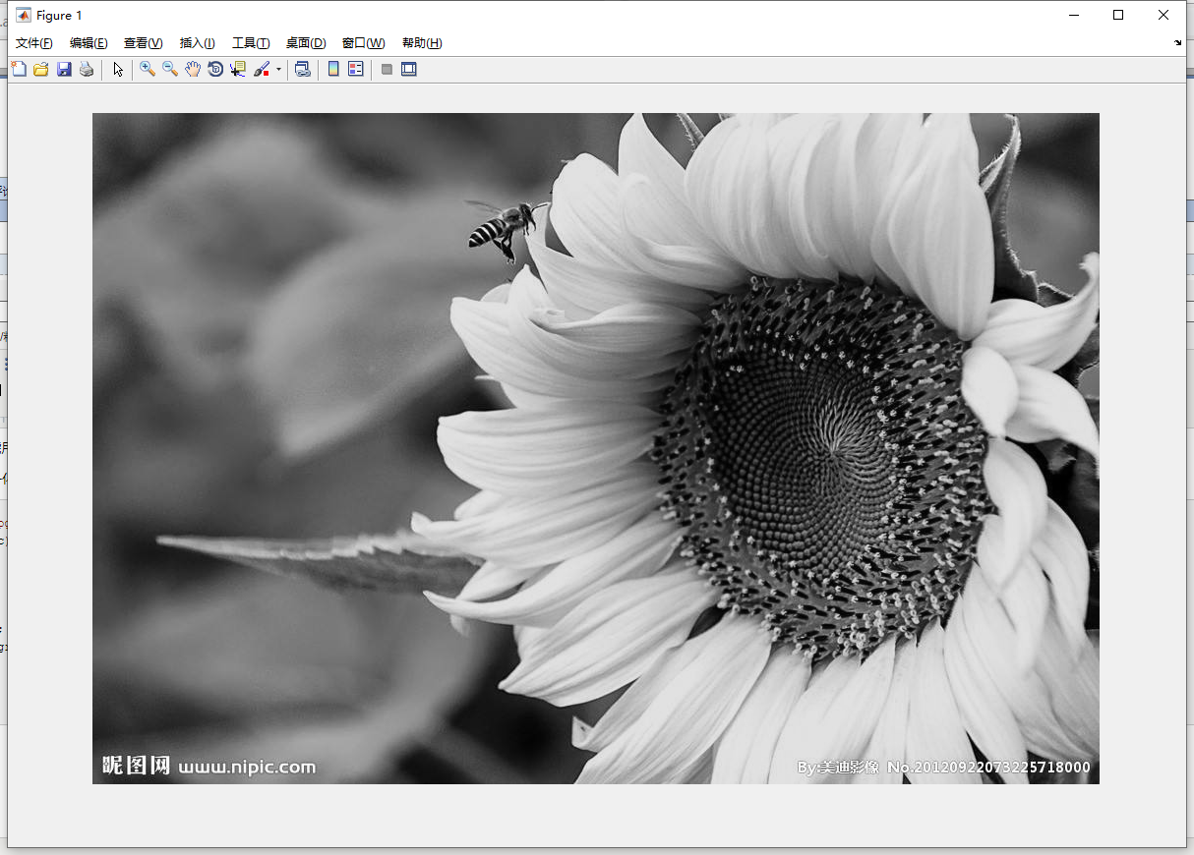
Task: Expand the Brush color dropdown arrow
Action: coord(278,69)
